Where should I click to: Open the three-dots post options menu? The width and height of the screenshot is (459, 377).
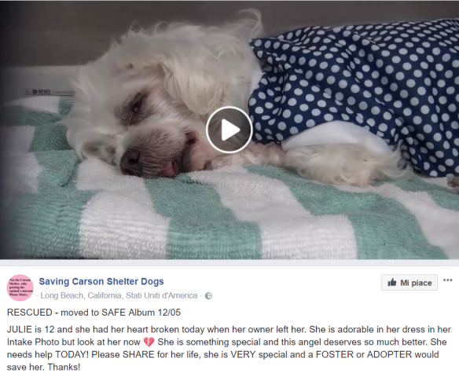[447, 280]
